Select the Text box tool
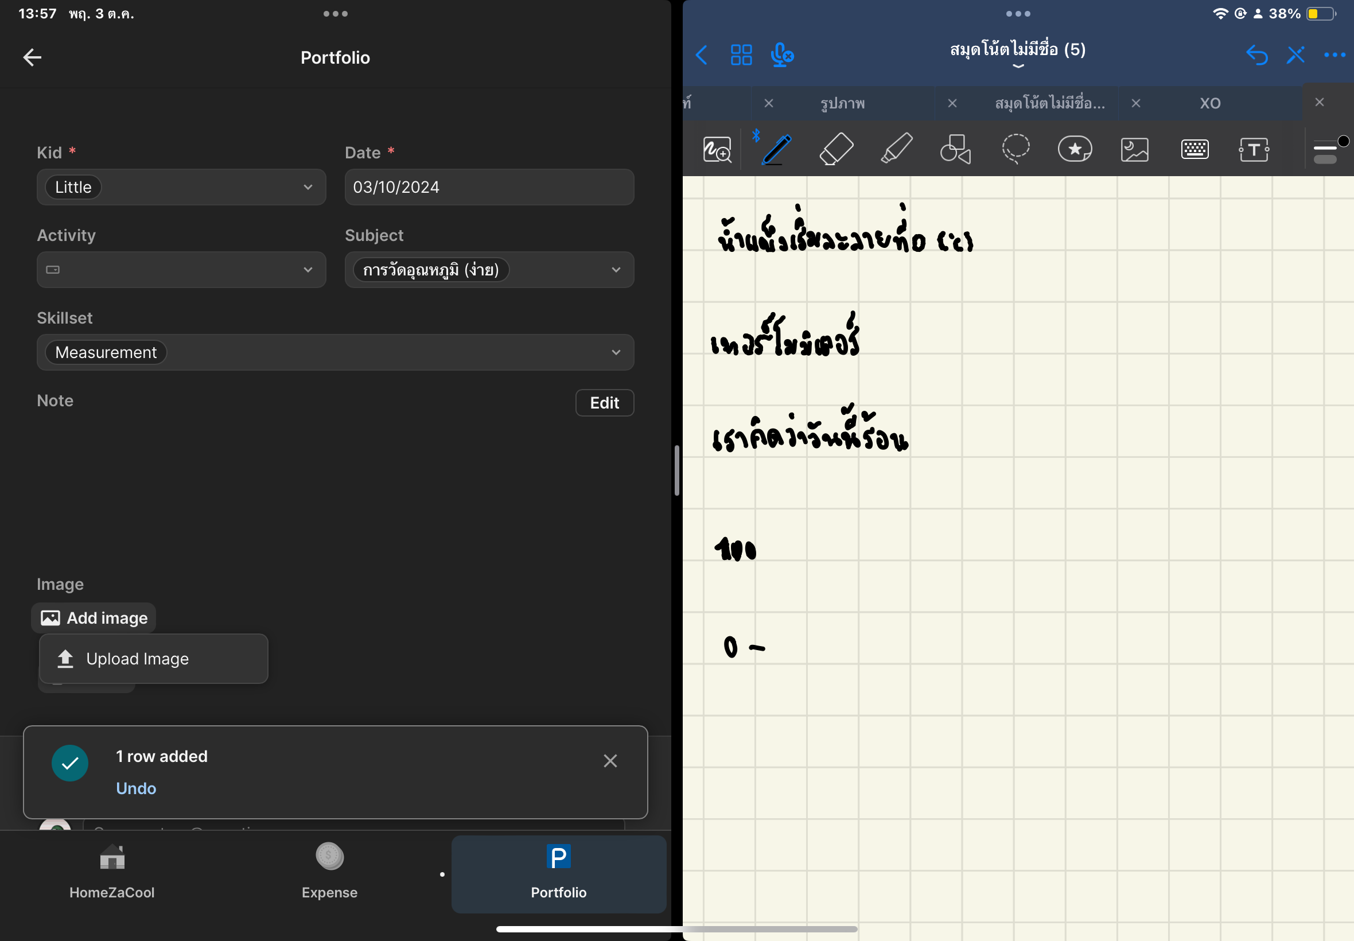 point(1253,149)
